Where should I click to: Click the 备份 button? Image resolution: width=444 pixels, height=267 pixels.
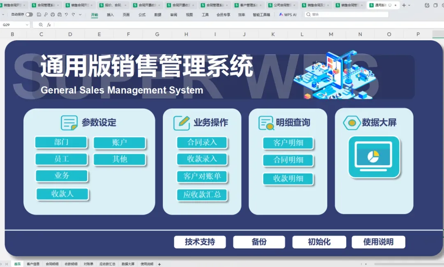click(259, 242)
